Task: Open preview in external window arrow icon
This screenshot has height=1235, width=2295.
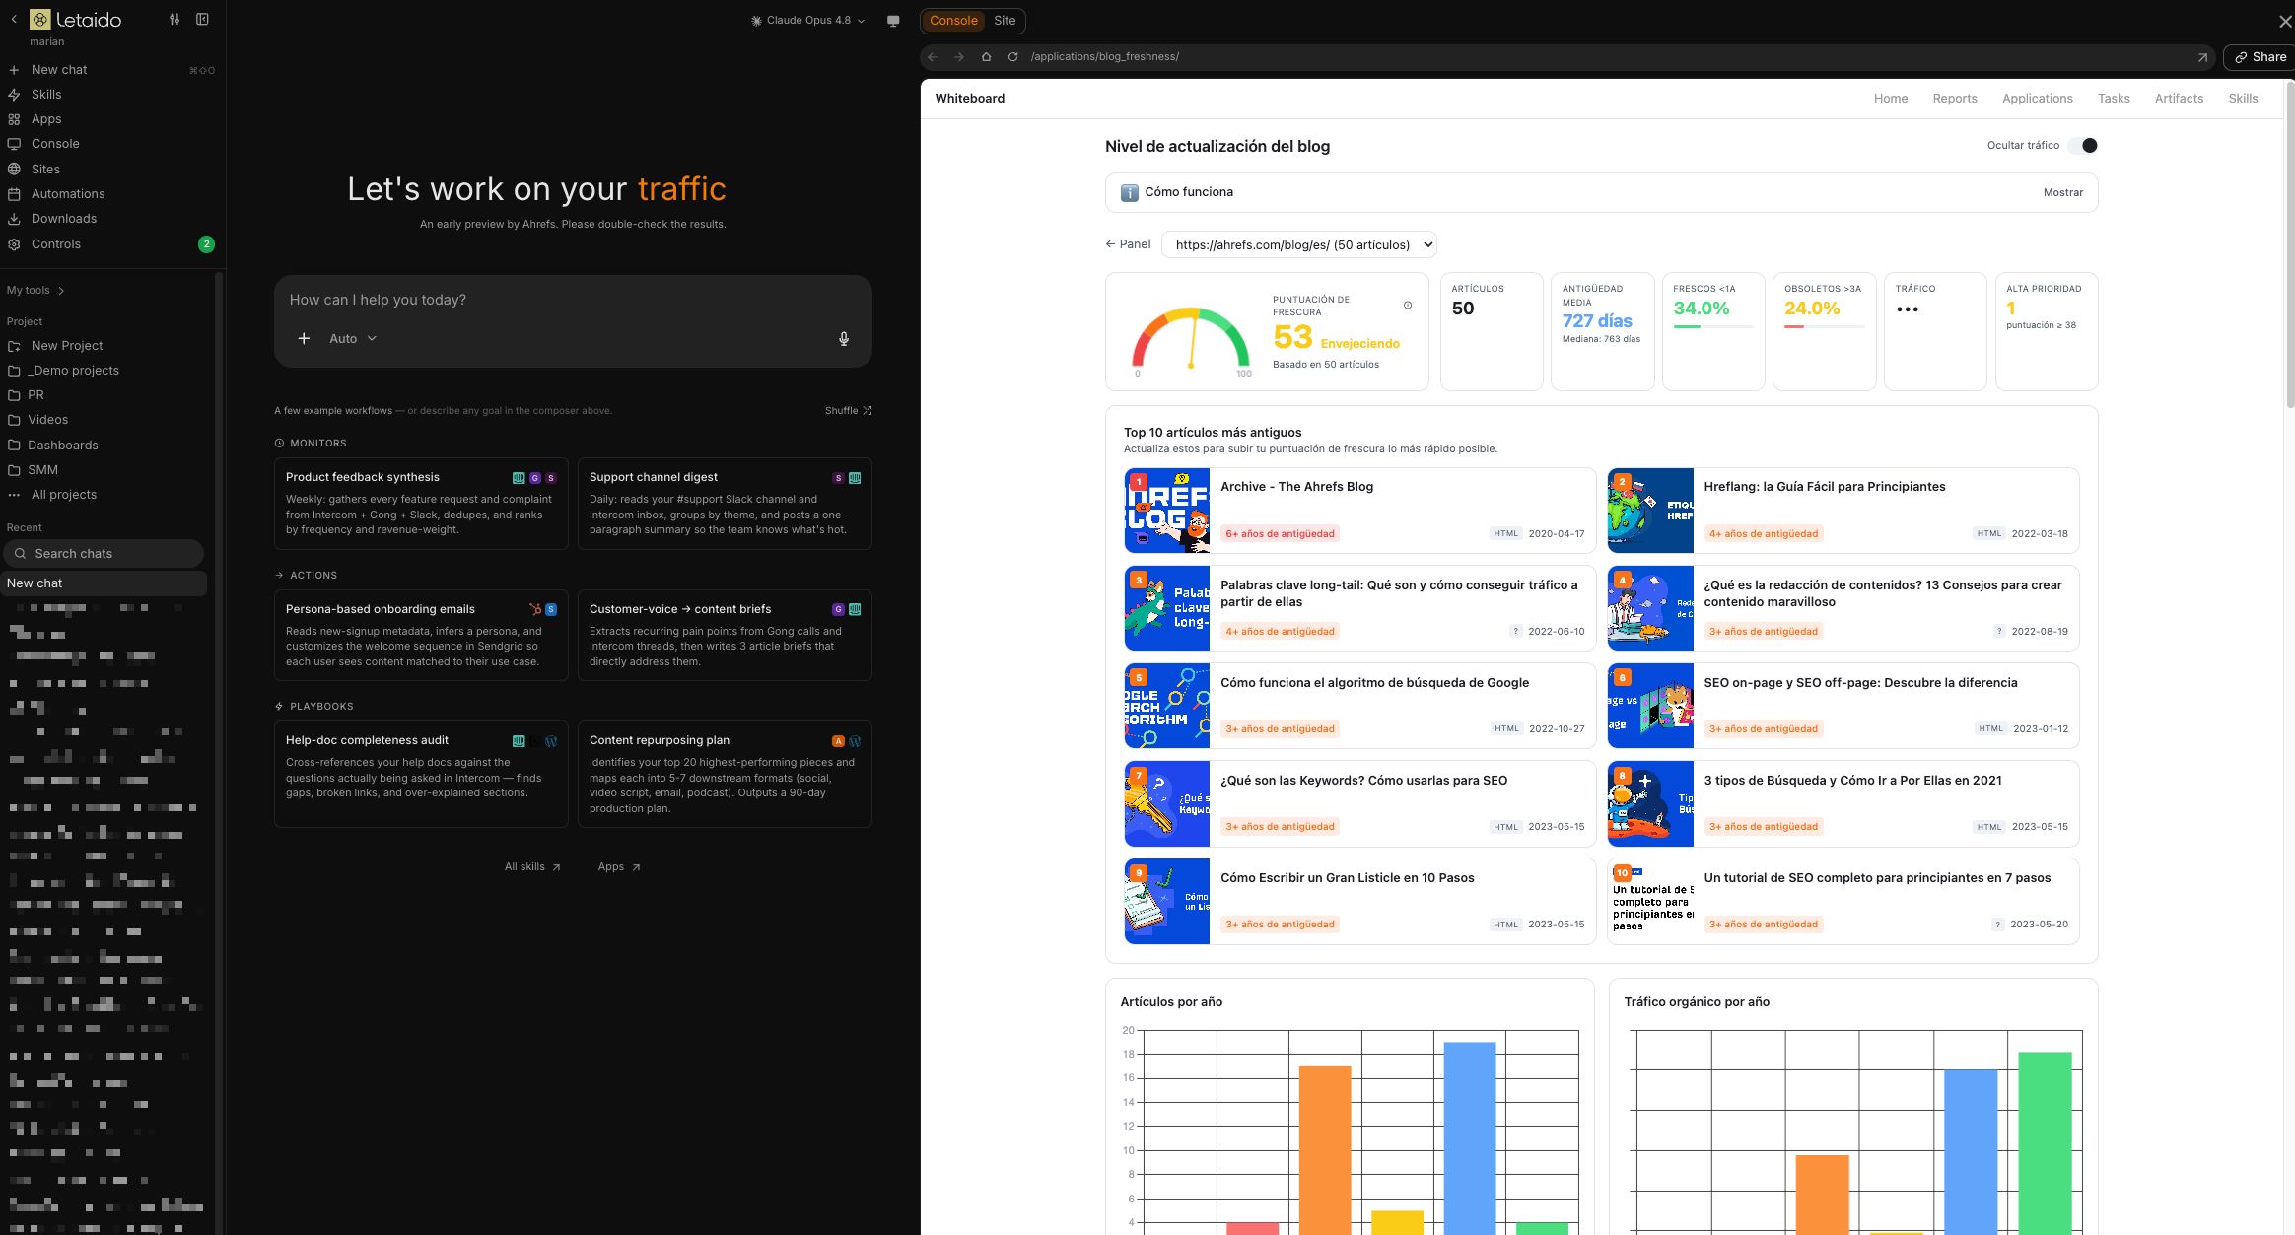Action: point(2202,57)
